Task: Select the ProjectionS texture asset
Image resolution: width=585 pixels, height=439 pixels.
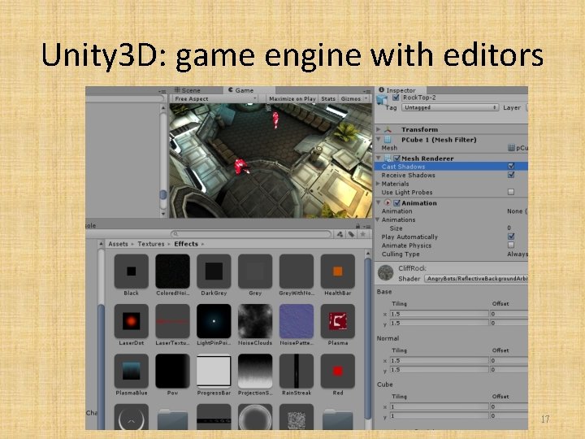Action: pyautogui.click(x=255, y=371)
